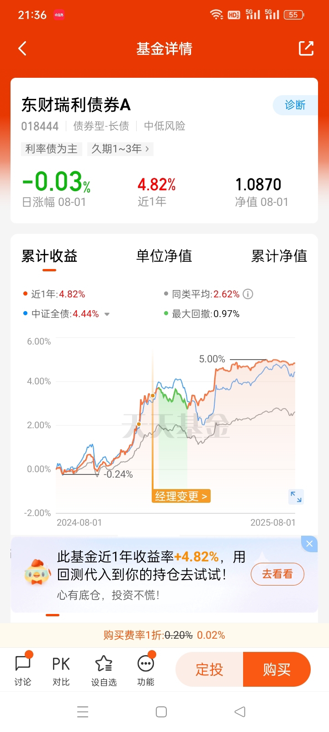Tap the 定投 scheduled investment button
The width and height of the screenshot is (329, 732).
(x=209, y=669)
